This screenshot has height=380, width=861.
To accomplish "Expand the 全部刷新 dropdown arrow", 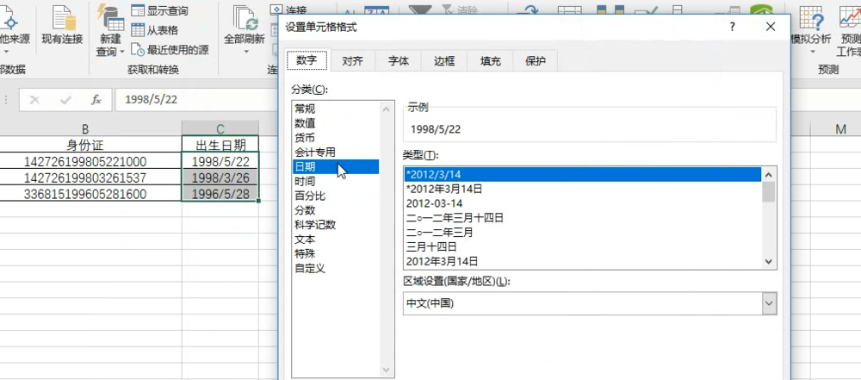I will click(246, 52).
